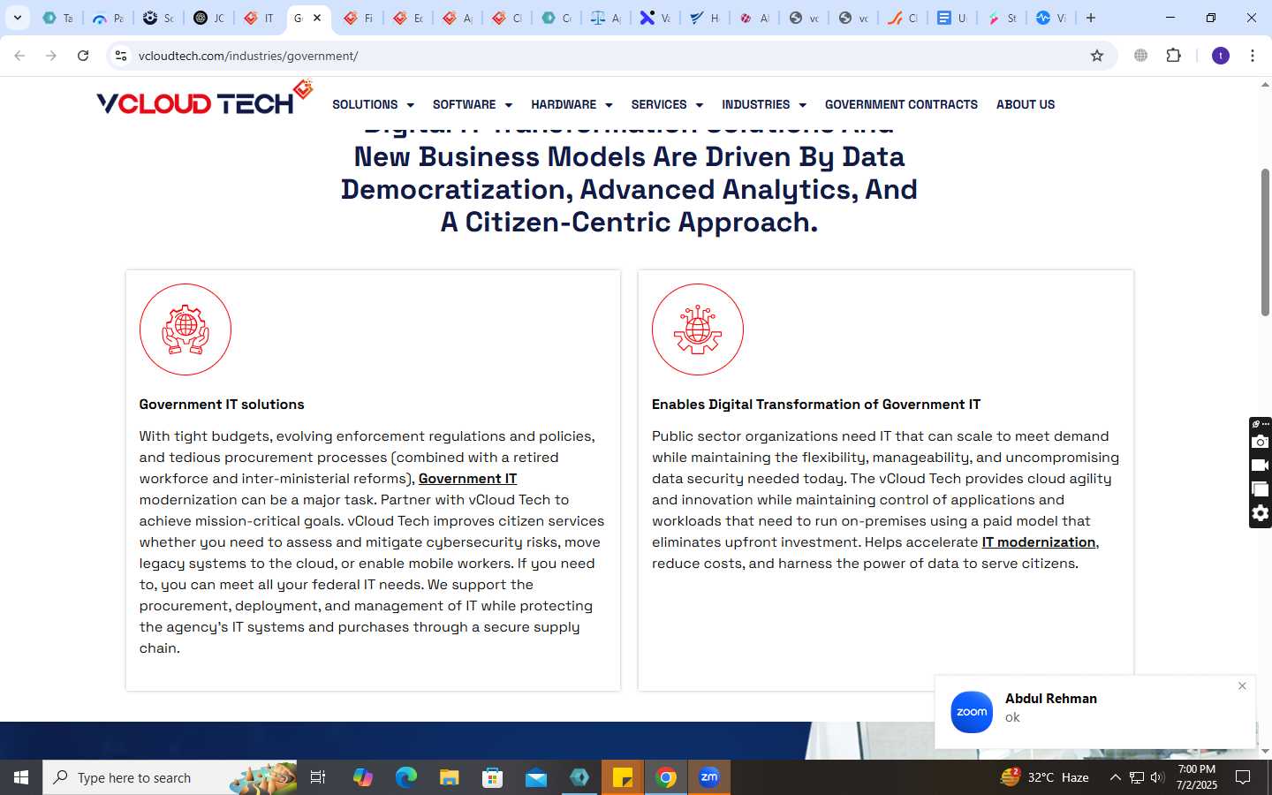Launch Microsoft Edge from taskbar
1272x795 pixels.
click(406, 777)
